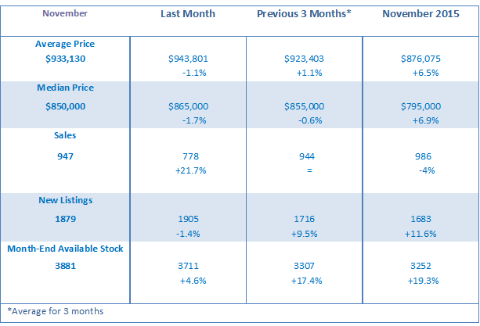This screenshot has width=480, height=326.
Task: Select the 3881 available stock value
Action: (66, 263)
